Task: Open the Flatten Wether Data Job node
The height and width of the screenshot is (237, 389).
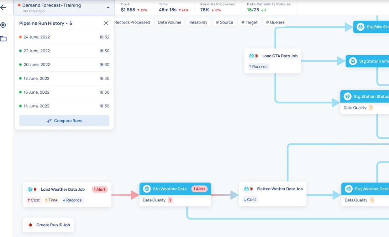Action: [273, 194]
